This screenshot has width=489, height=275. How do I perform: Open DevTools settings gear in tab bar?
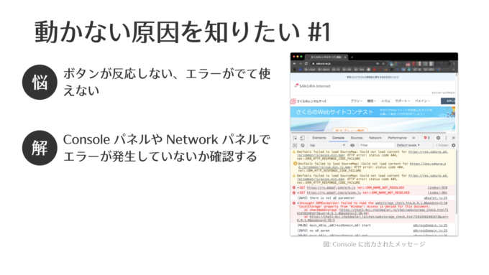[438, 138]
